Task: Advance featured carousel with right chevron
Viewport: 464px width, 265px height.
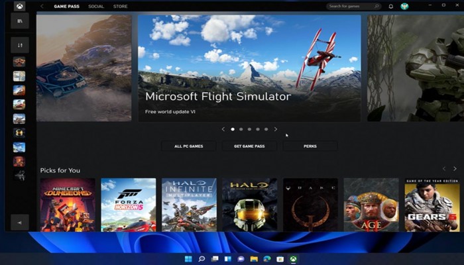Action: (276, 129)
